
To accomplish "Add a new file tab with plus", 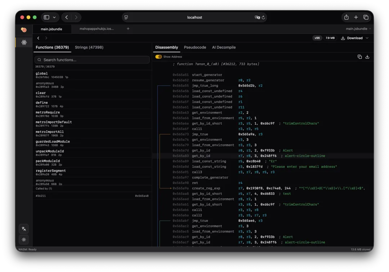I will click(128, 29).
